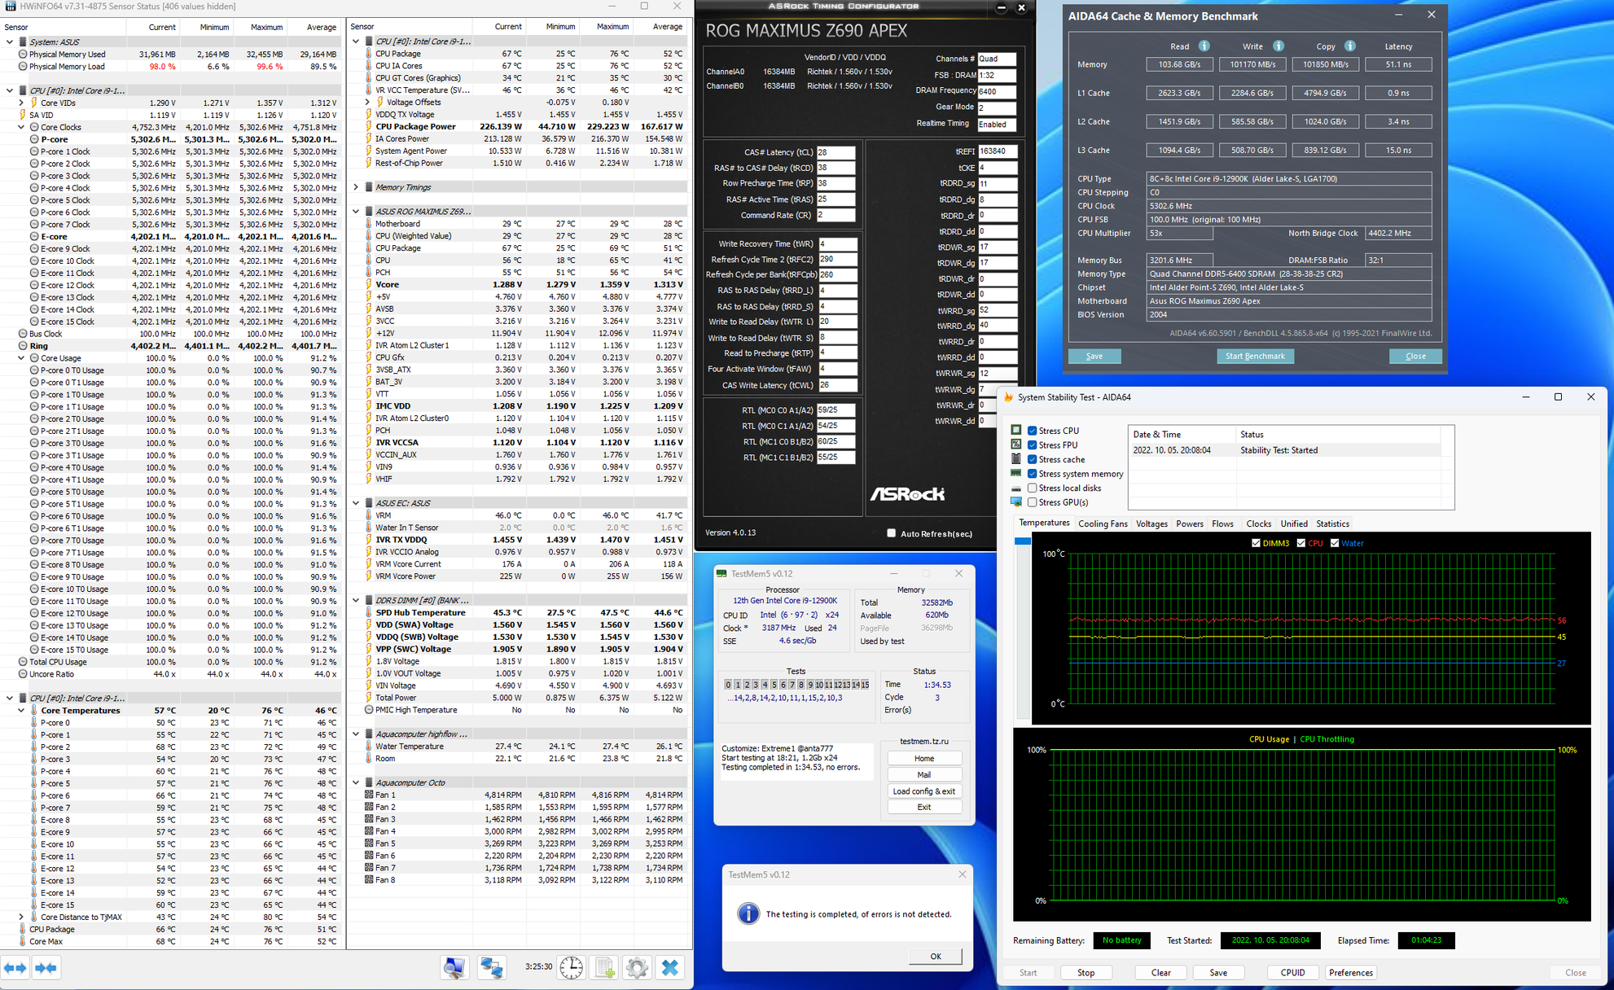
Task: Click the Load config & exit button
Action: [923, 791]
